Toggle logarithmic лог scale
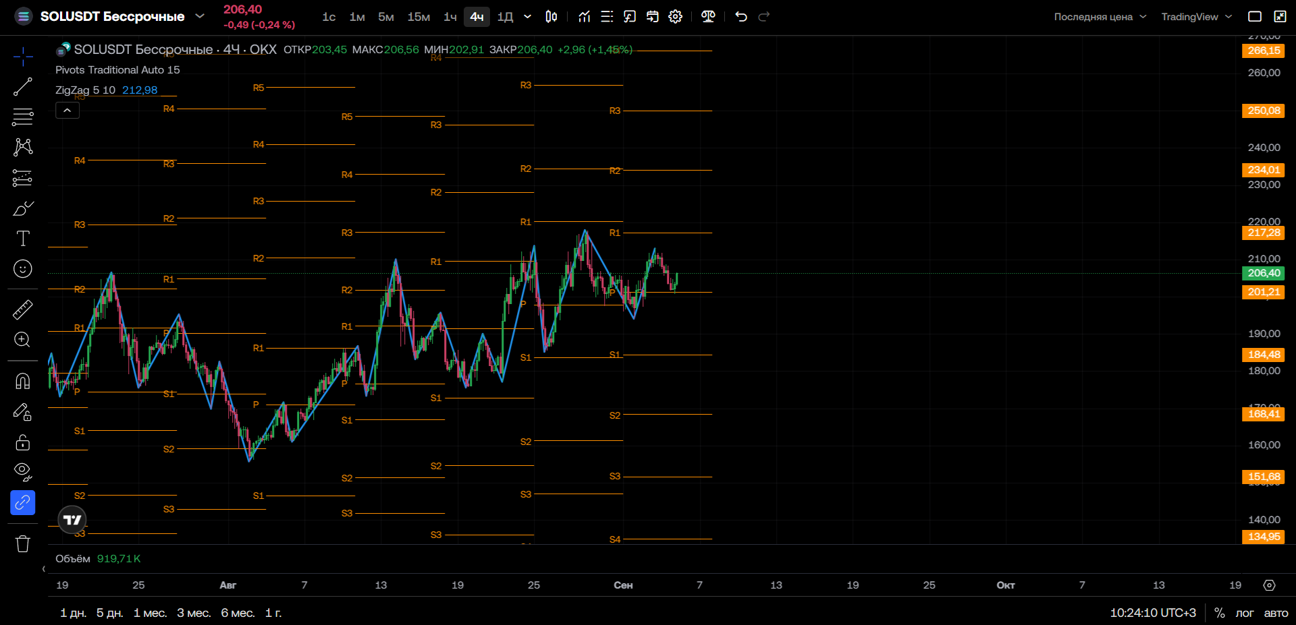The image size is (1296, 625). pyautogui.click(x=1245, y=614)
